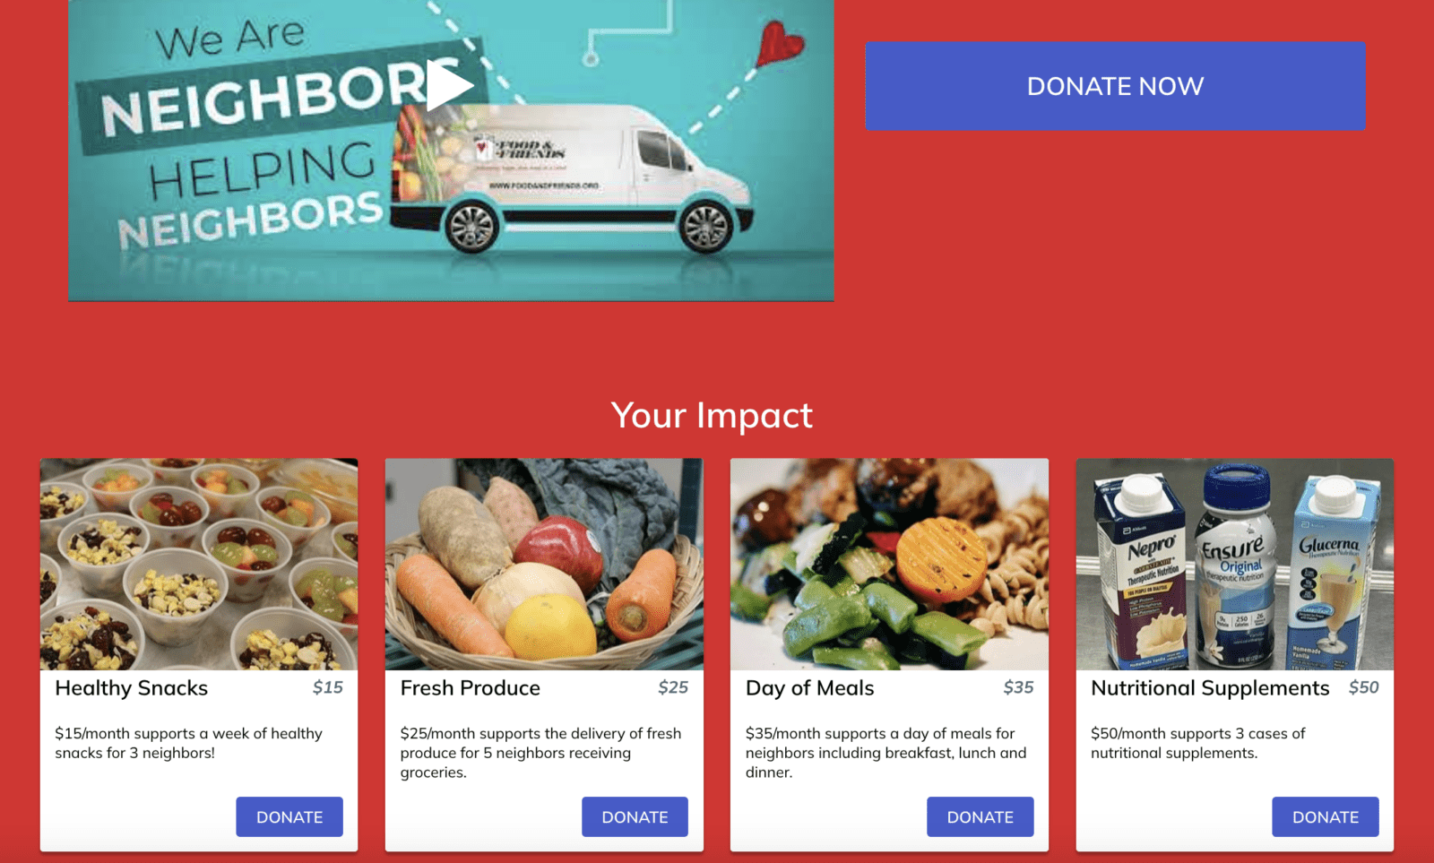This screenshot has height=863, width=1434.
Task: Open the Fresh Produce basket photo
Action: coord(544,565)
